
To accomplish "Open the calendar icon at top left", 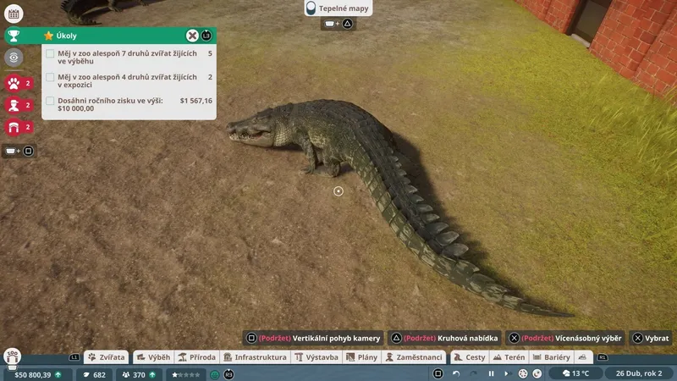I will coord(14,14).
